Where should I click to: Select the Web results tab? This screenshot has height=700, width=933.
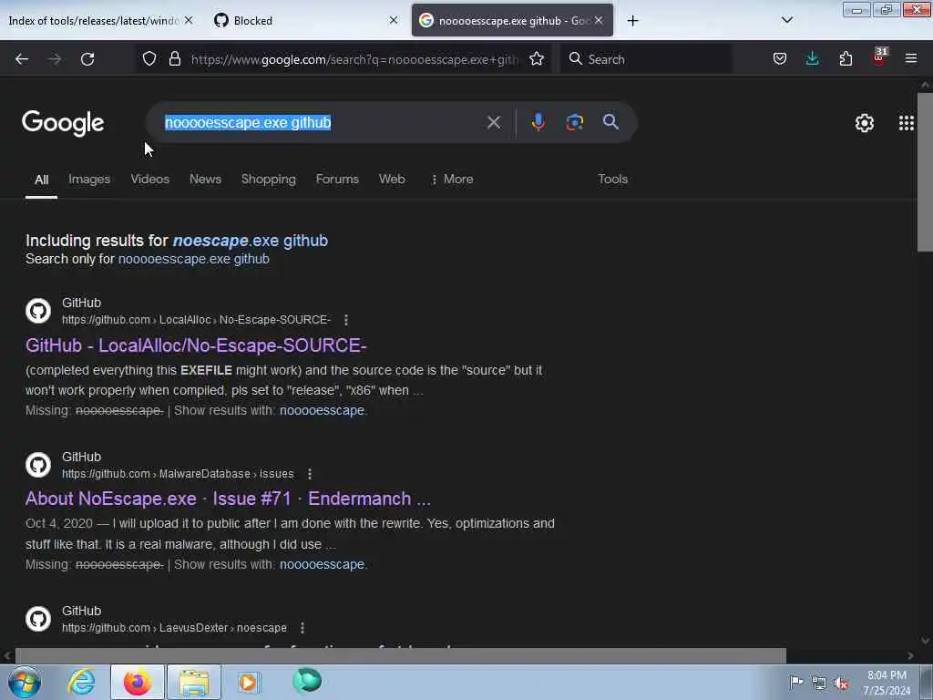coord(392,180)
